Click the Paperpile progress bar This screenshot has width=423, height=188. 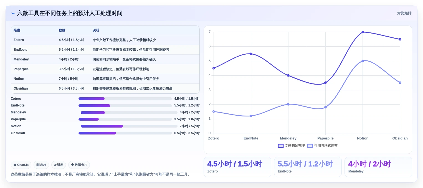click(125, 119)
